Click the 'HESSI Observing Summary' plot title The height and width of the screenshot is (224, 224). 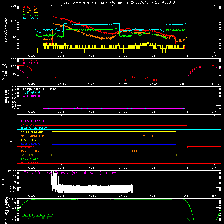(118, 3)
